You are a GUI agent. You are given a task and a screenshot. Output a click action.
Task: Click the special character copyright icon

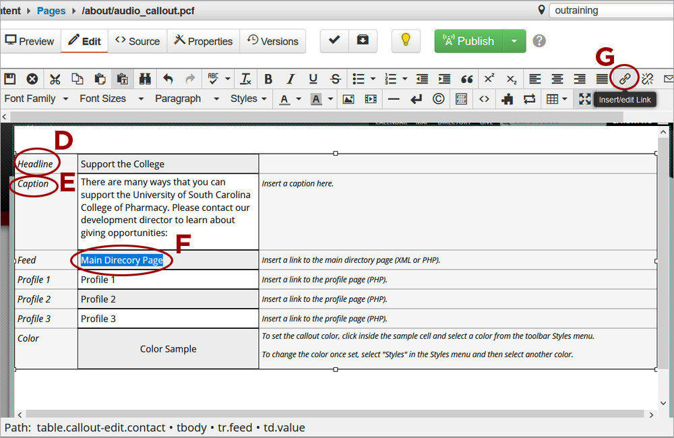coord(438,99)
